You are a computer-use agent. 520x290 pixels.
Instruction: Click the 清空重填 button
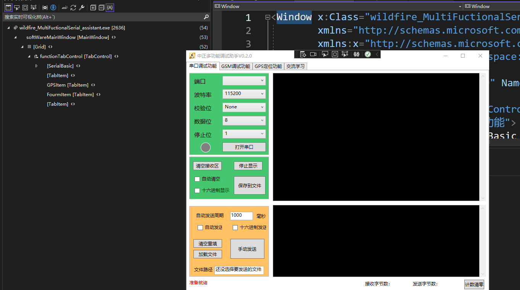point(208,244)
